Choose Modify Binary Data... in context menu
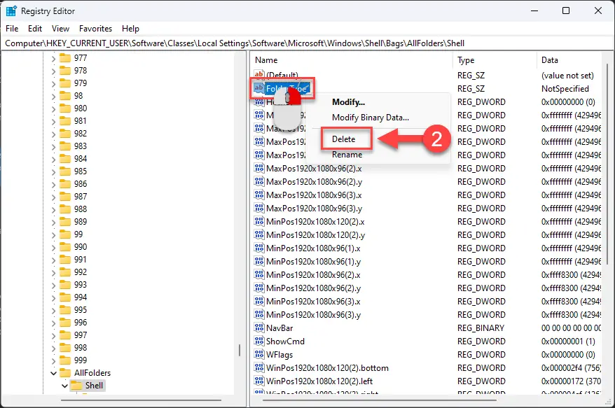The width and height of the screenshot is (615, 408). [371, 118]
